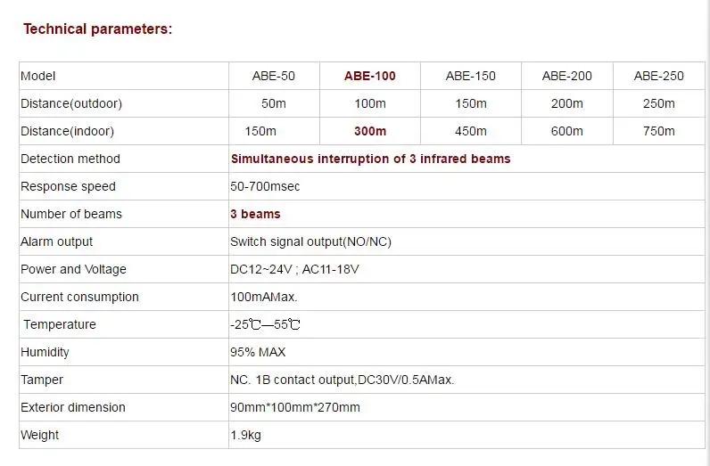The image size is (710, 466).
Task: Select the 95% MAX humidity value
Action: pos(258,352)
